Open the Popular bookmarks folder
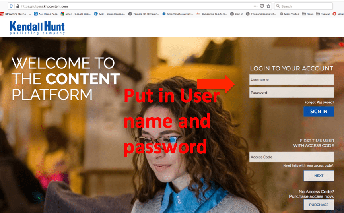 pyautogui.click(x=323, y=14)
